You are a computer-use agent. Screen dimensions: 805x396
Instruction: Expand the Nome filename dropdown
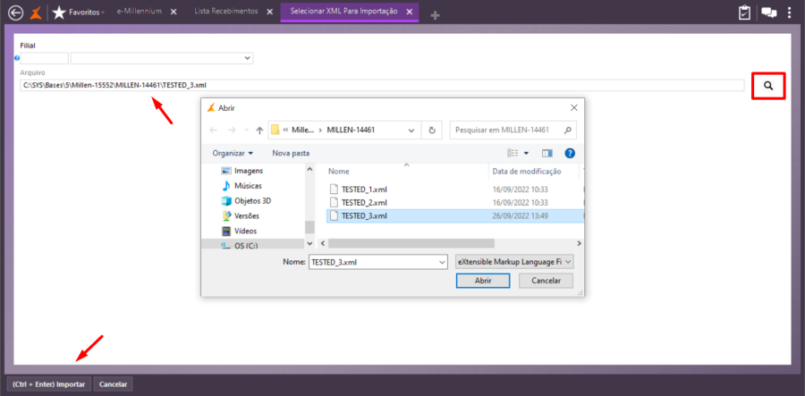tap(443, 262)
